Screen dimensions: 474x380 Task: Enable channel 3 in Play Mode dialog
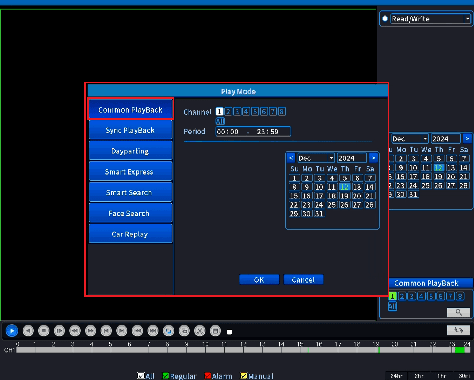(x=237, y=112)
